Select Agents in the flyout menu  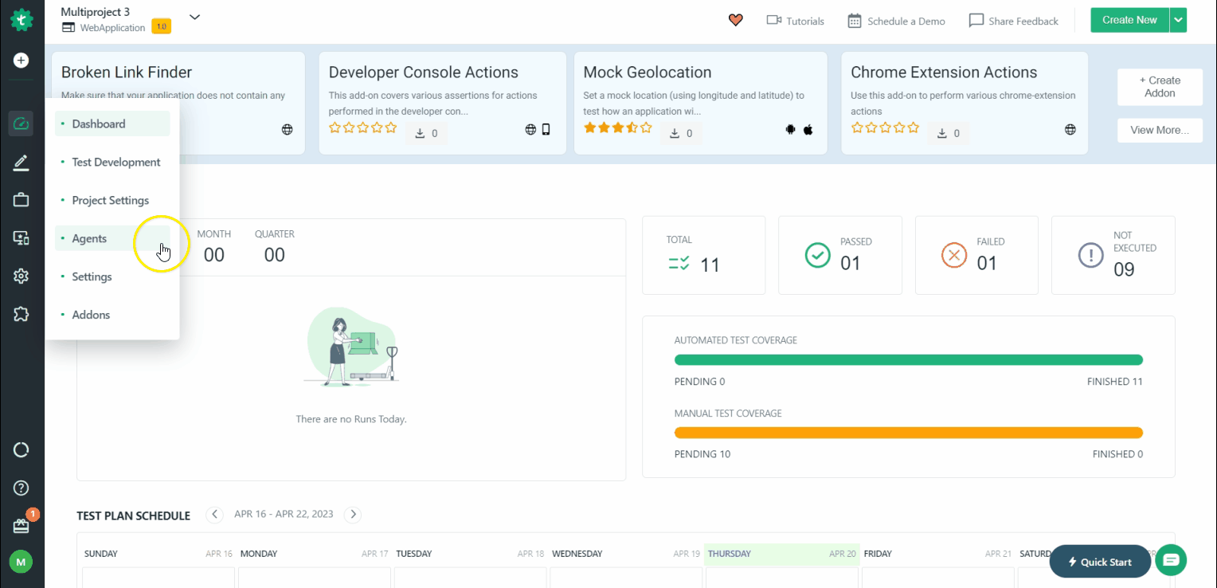[x=112, y=238]
